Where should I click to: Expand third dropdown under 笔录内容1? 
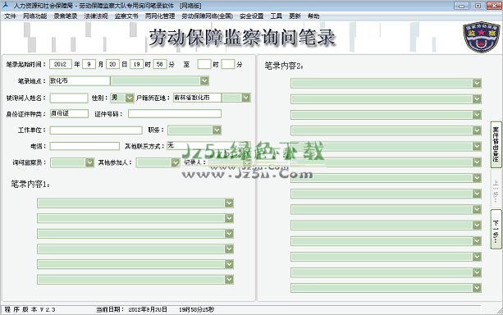[x=229, y=234]
